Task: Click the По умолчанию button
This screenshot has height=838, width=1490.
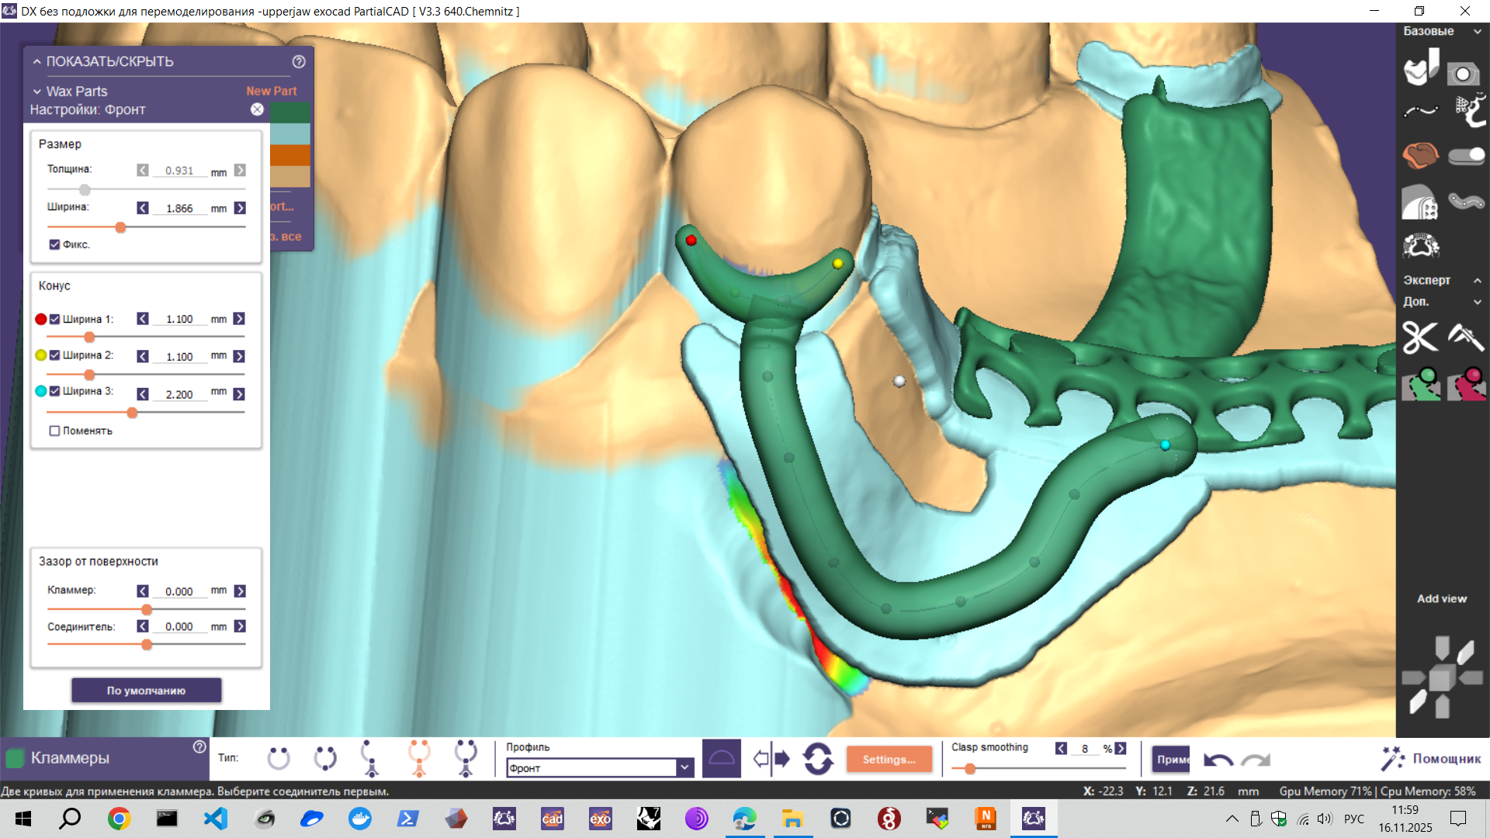Action: [x=146, y=690]
